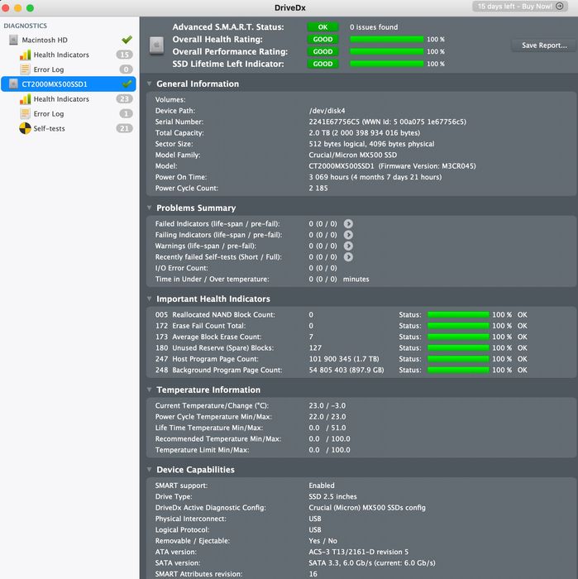Click Background Program Page Count value 54 805 403
Image resolution: width=578 pixels, height=579 pixels.
coord(327,370)
